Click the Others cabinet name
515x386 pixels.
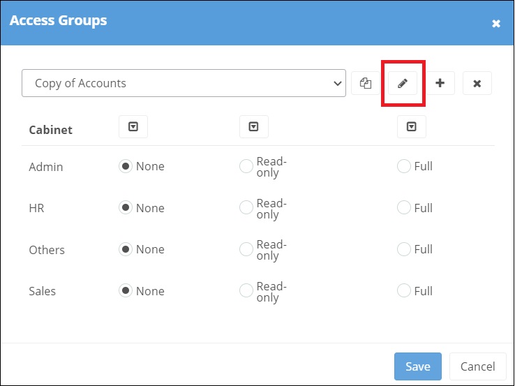[x=47, y=250]
